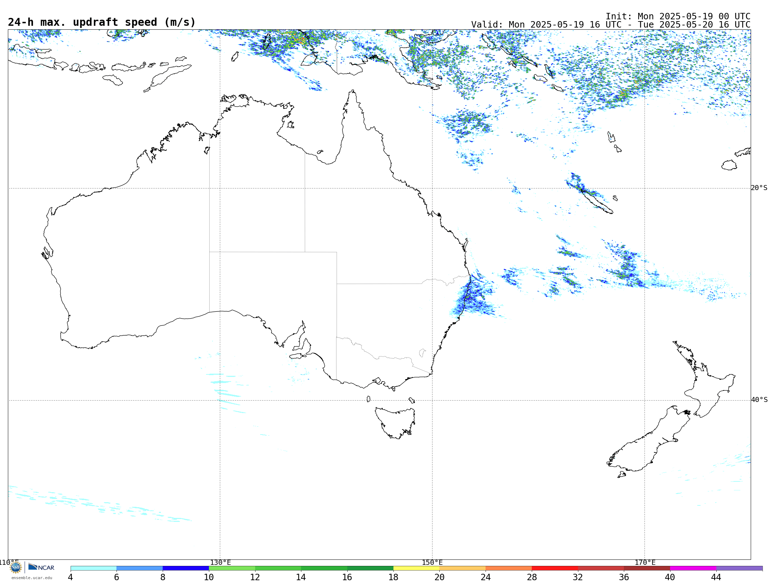This screenshot has height=582, width=774.
Task: Select the light cyan 4–6 color swatch
Action: click(94, 568)
